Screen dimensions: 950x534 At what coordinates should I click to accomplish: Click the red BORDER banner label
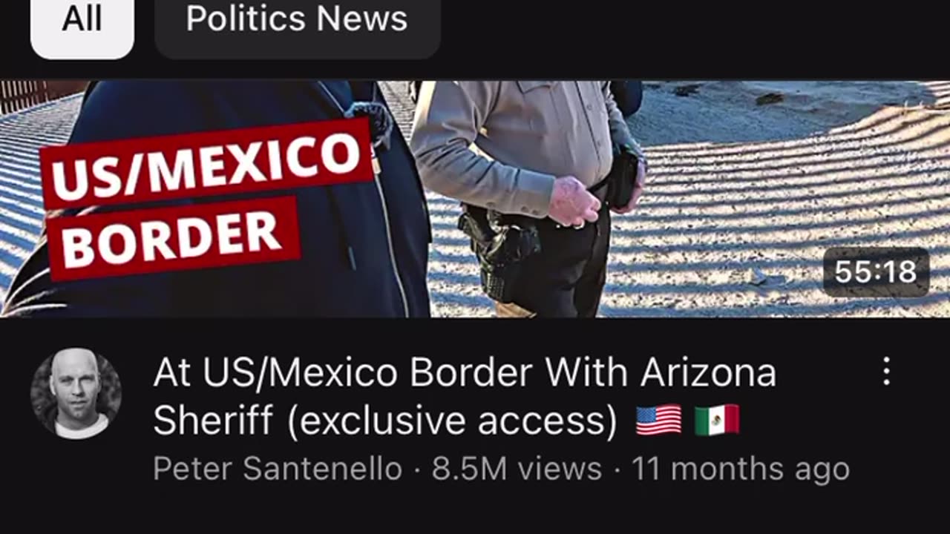171,239
